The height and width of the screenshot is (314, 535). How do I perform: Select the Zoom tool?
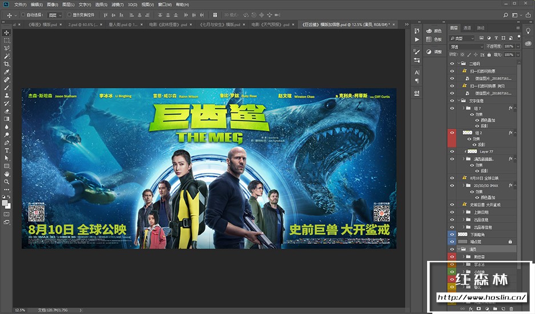pyautogui.click(x=6, y=182)
